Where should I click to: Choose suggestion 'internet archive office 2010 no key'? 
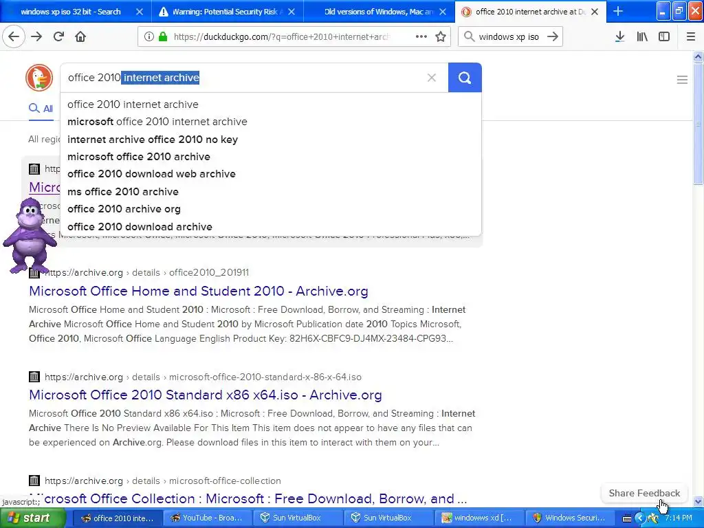271,139
